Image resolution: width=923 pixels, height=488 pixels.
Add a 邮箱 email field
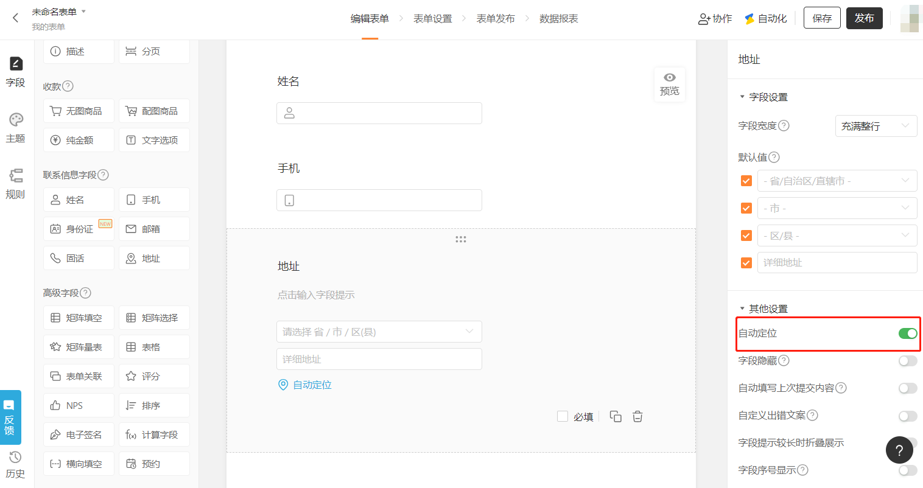(154, 229)
